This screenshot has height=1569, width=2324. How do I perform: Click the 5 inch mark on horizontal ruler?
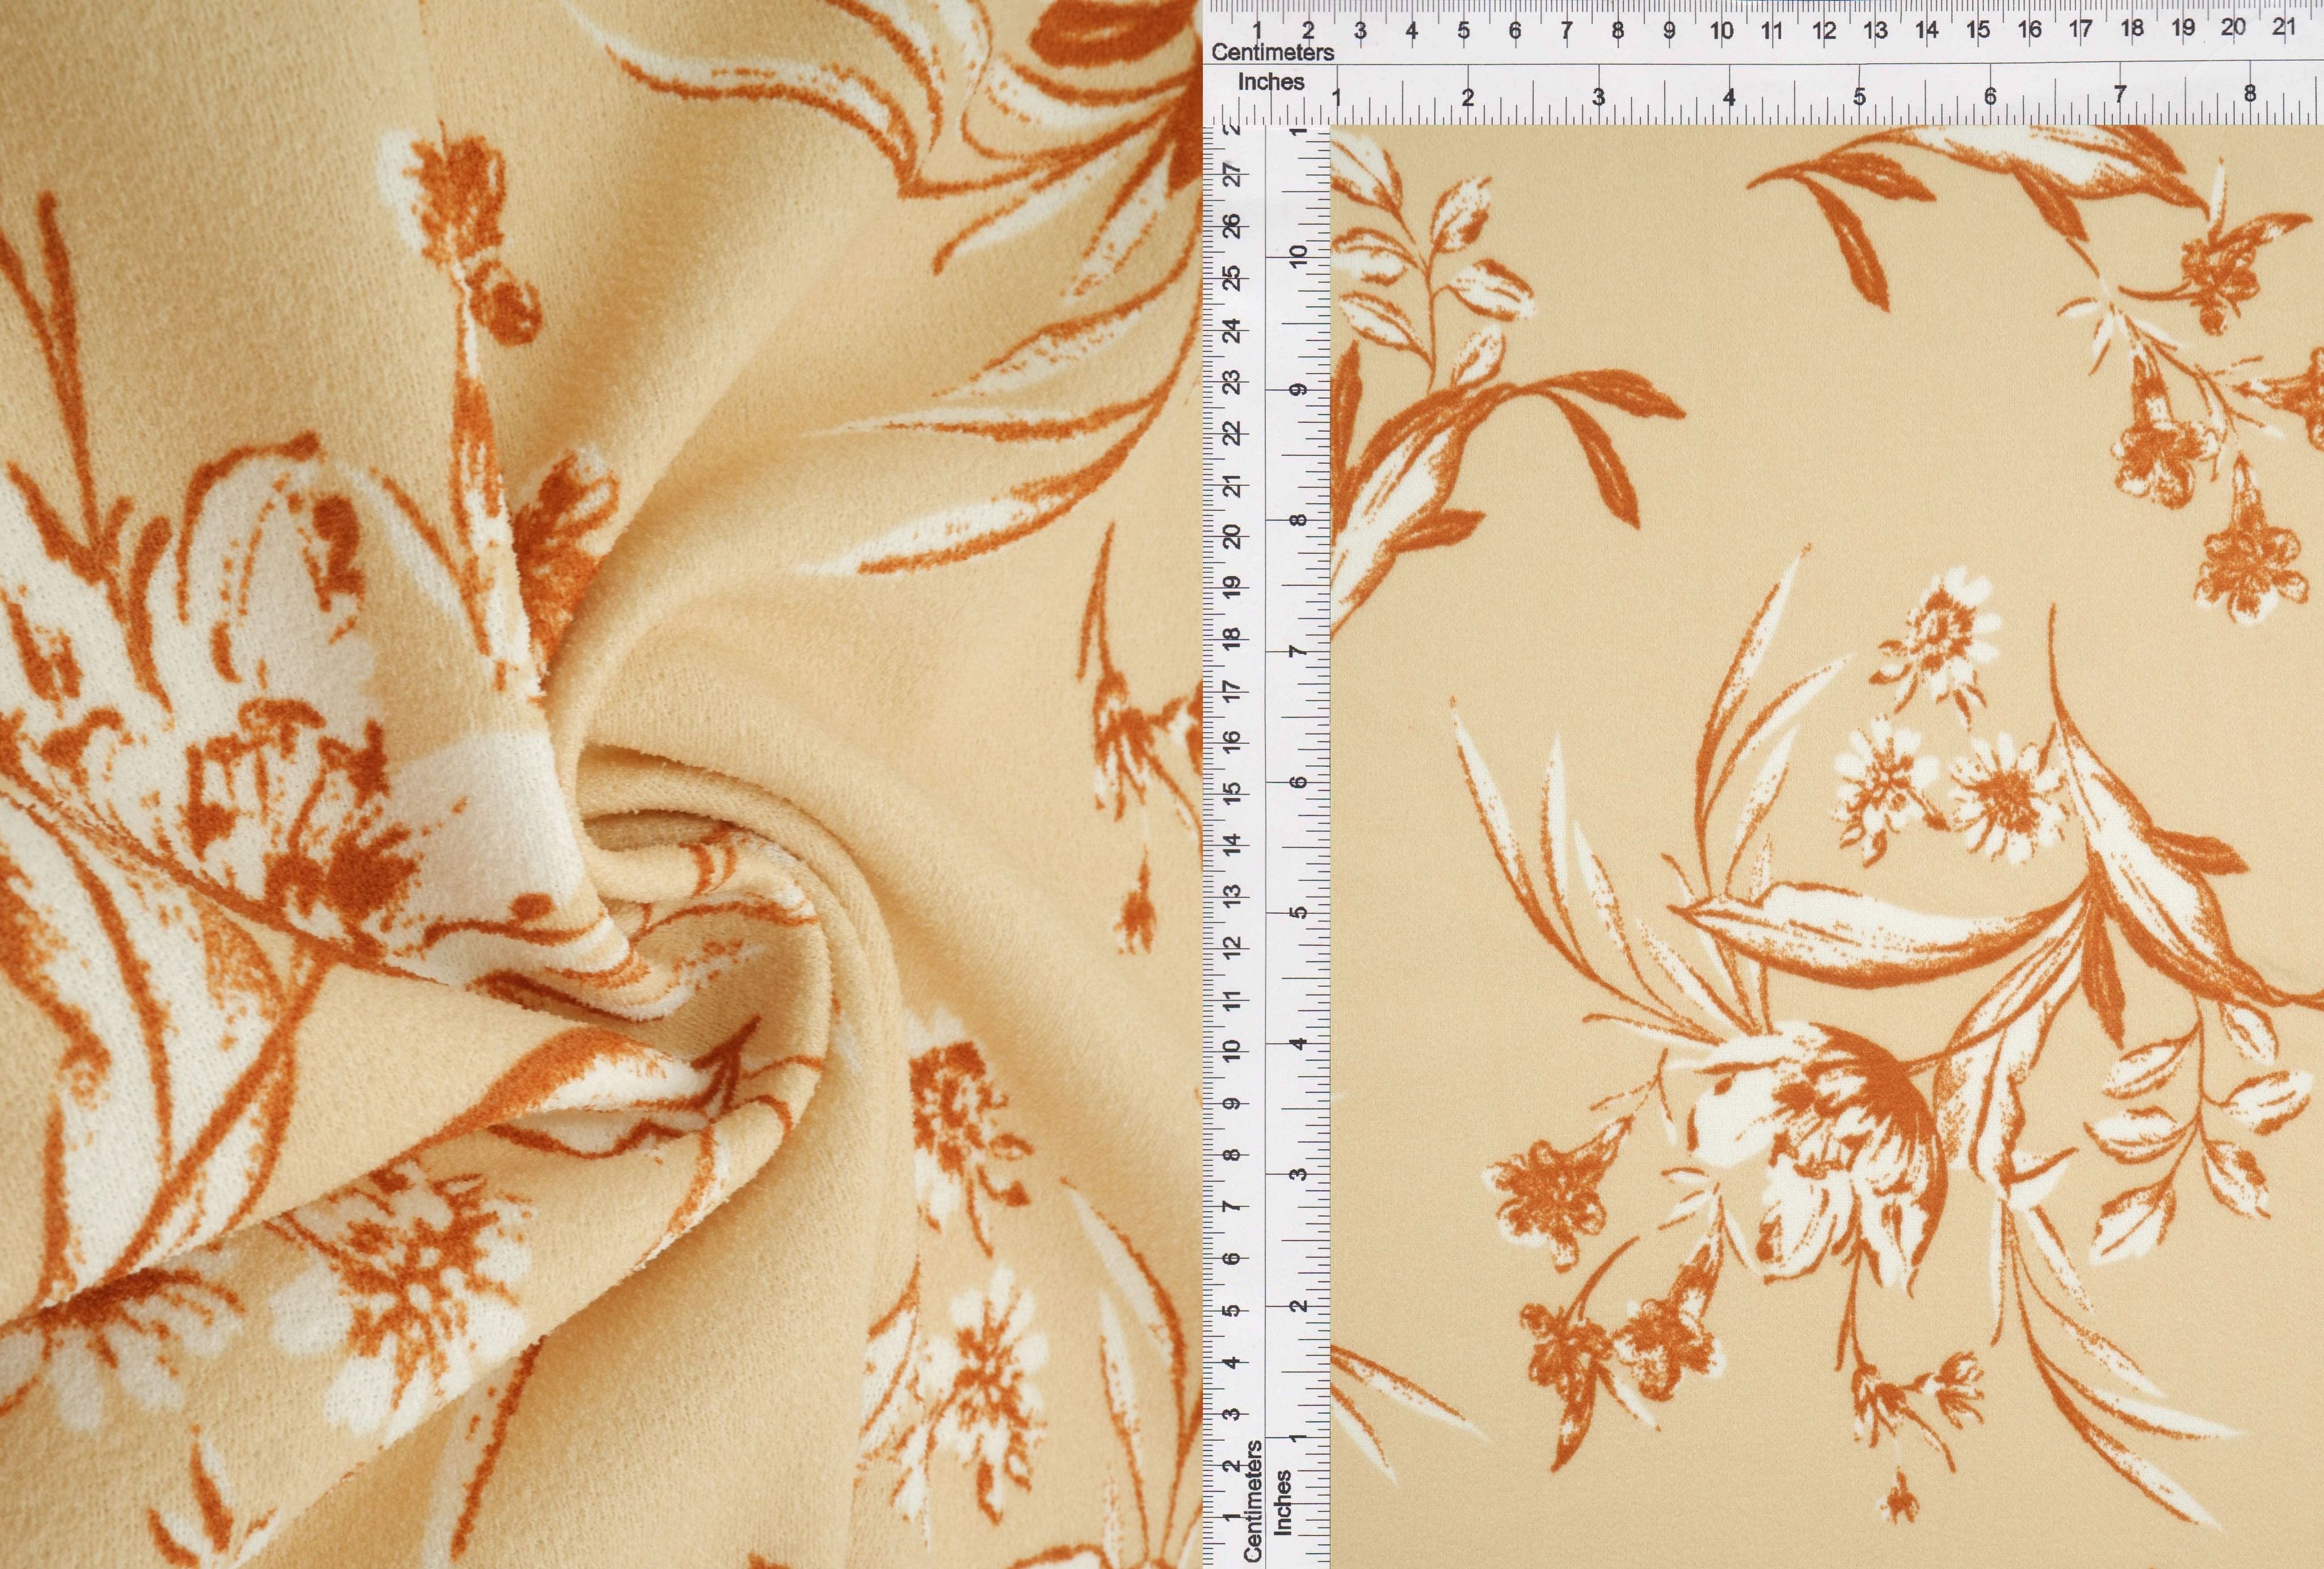click(1859, 97)
